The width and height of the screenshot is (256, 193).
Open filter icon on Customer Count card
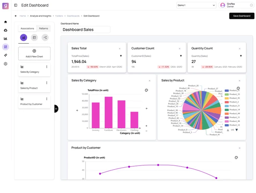(181, 56)
